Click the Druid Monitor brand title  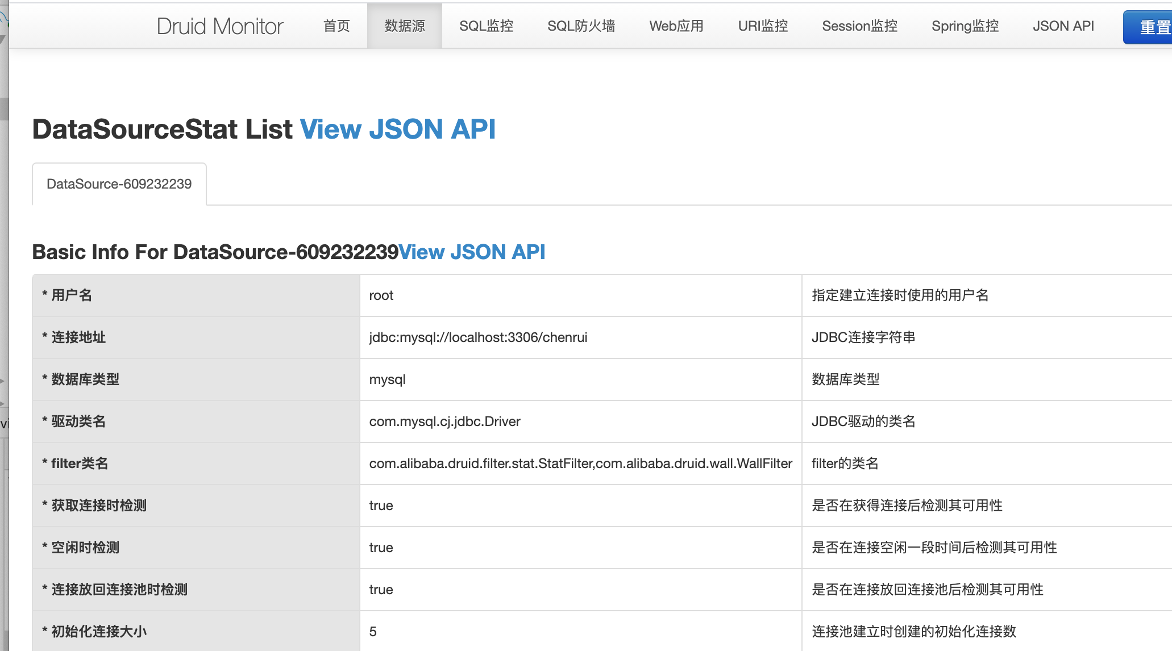click(219, 26)
